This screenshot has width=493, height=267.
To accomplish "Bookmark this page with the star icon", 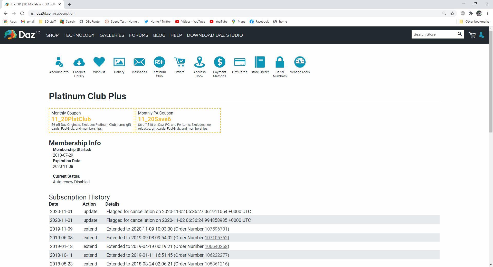I will click(x=452, y=13).
